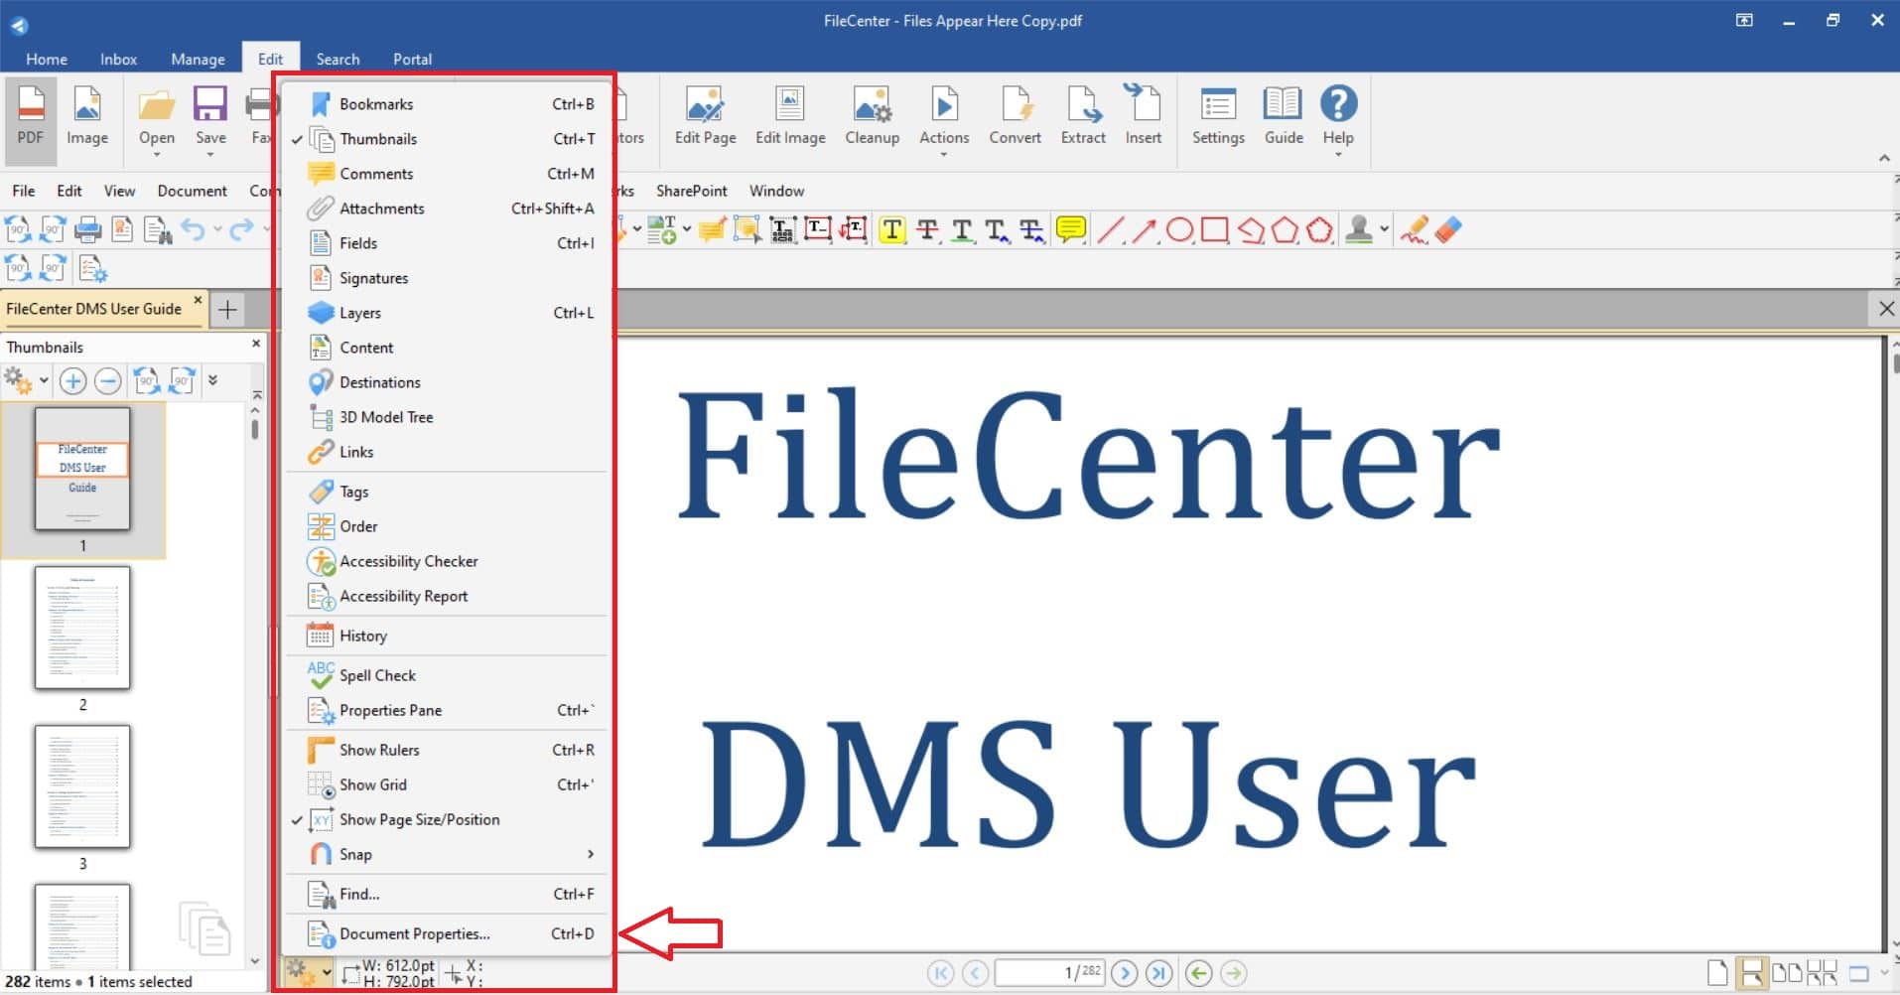This screenshot has width=1900, height=995.
Task: Select the Eraser tool
Action: point(1449,230)
